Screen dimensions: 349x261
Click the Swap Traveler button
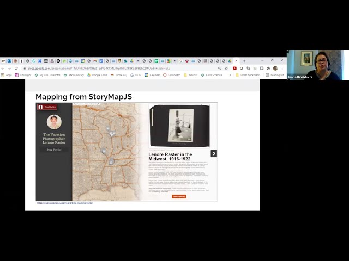[54, 150]
